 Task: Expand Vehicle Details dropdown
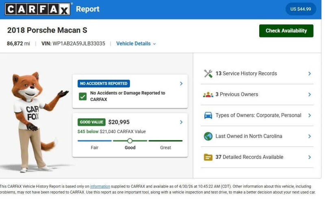[x=136, y=44]
